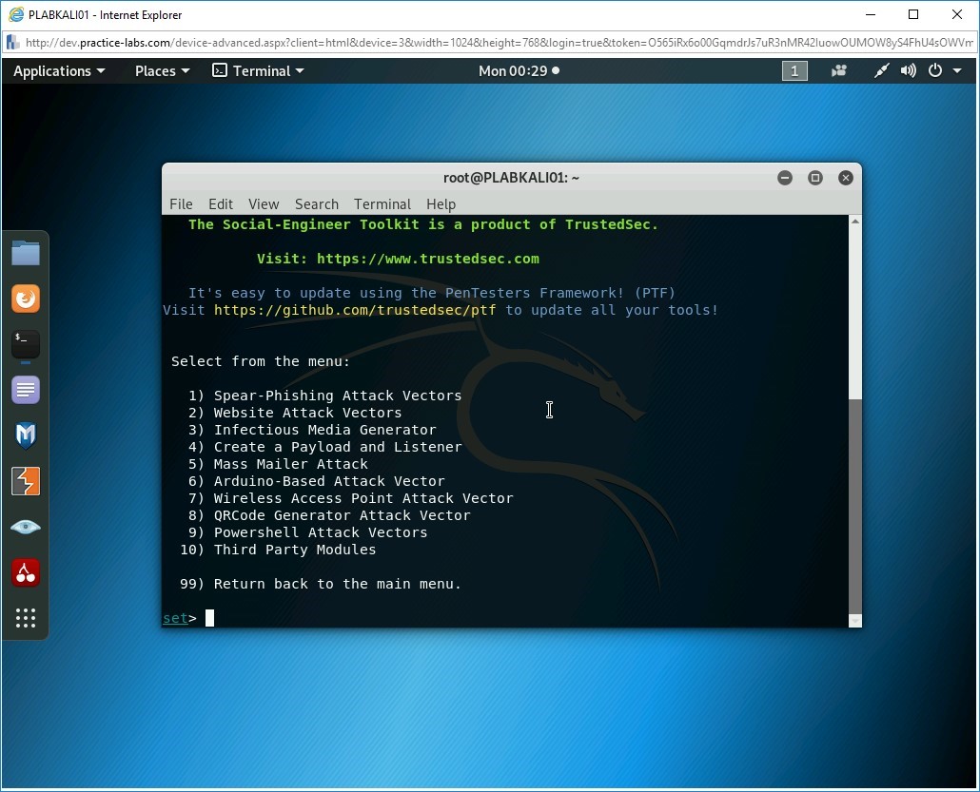
Task: Launch the eye icon application in dock
Action: [26, 527]
